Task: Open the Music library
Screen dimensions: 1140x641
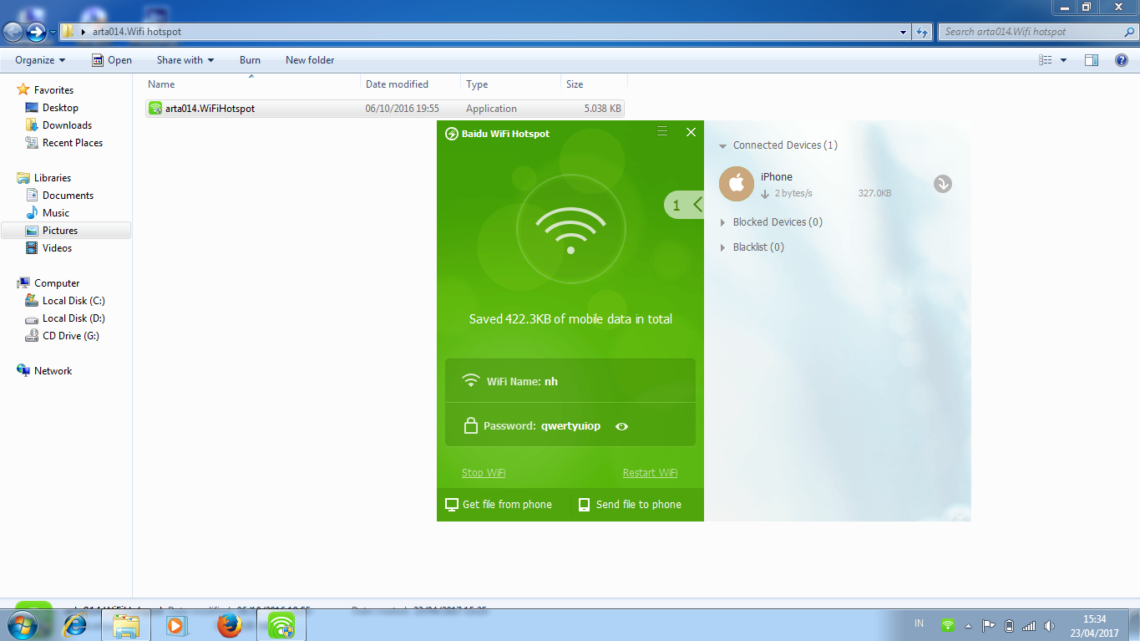Action: [55, 213]
